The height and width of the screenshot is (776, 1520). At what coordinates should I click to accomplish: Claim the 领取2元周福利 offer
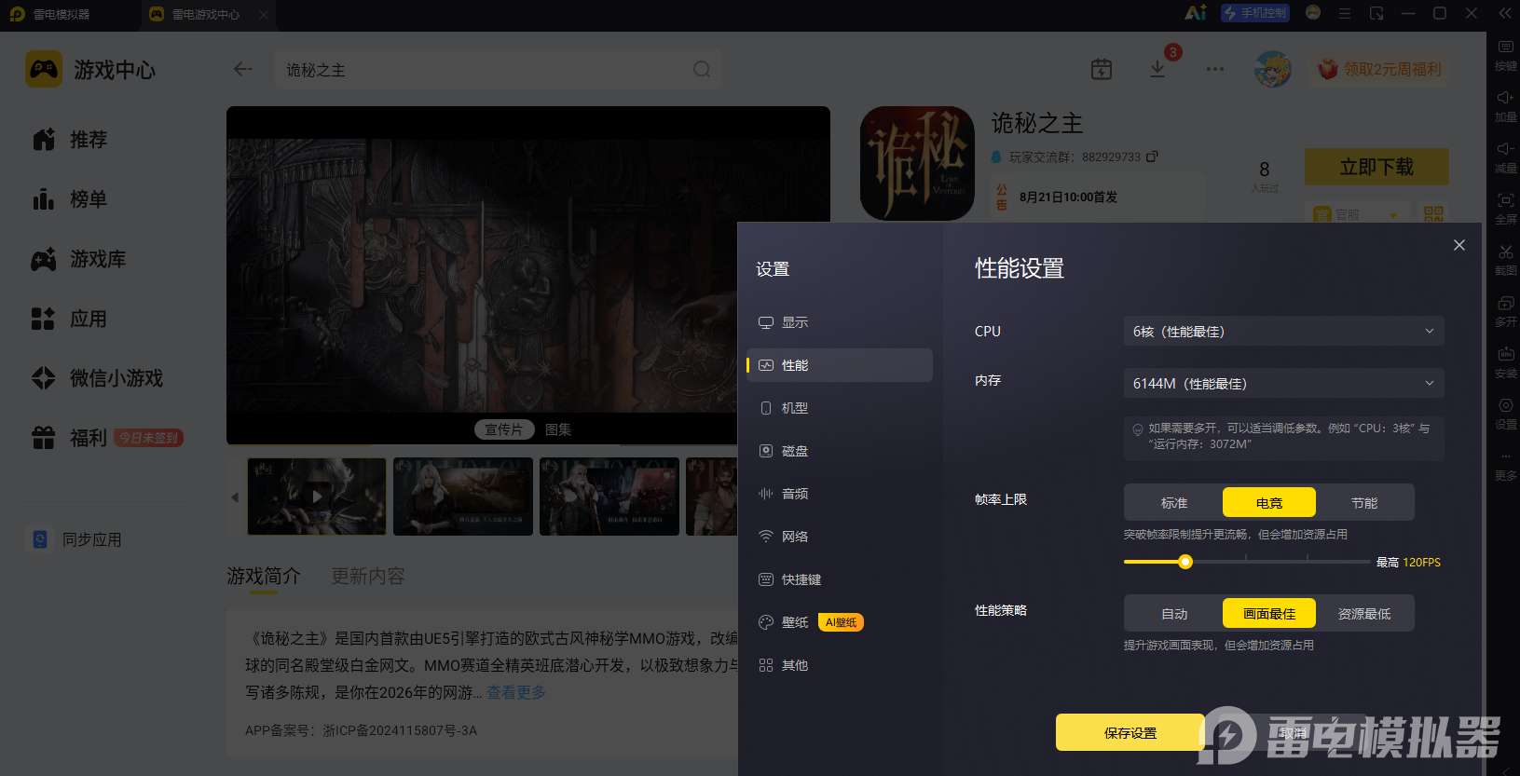1380,69
